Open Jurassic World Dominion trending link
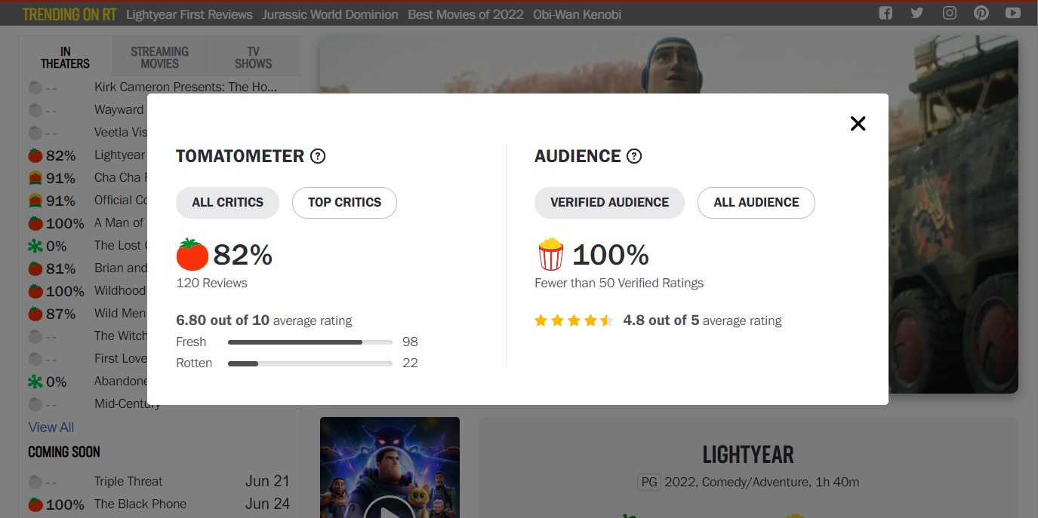The width and height of the screenshot is (1038, 518). [330, 14]
